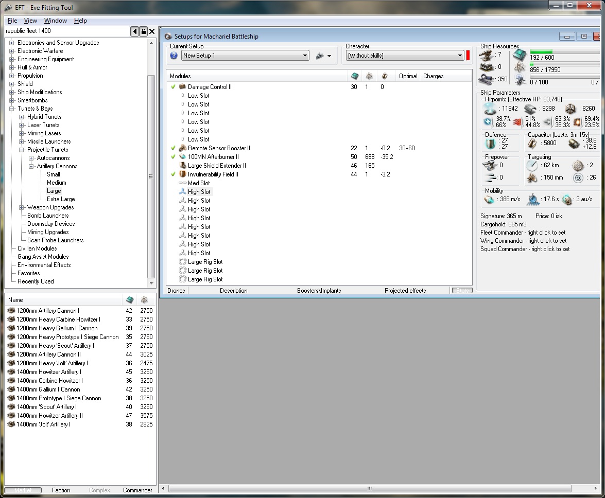The height and width of the screenshot is (498, 605).
Task: Click the red character status swatch
Action: [468, 56]
